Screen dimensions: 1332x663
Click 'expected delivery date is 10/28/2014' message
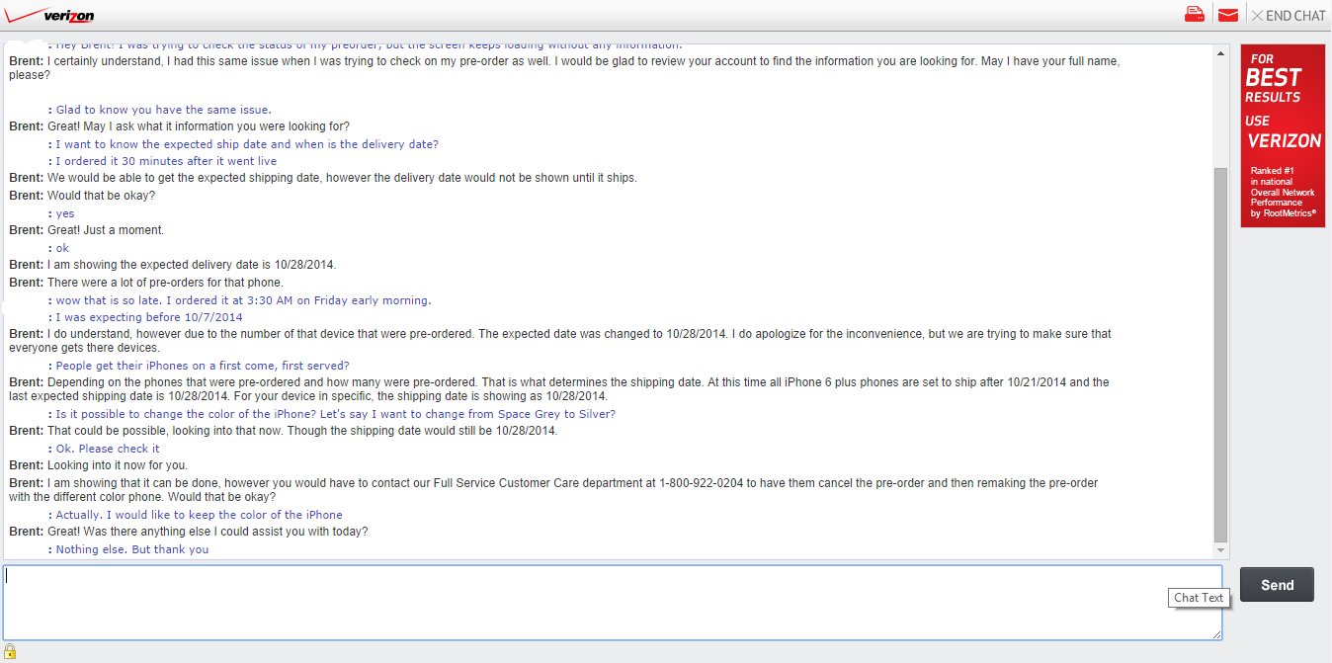192,265
